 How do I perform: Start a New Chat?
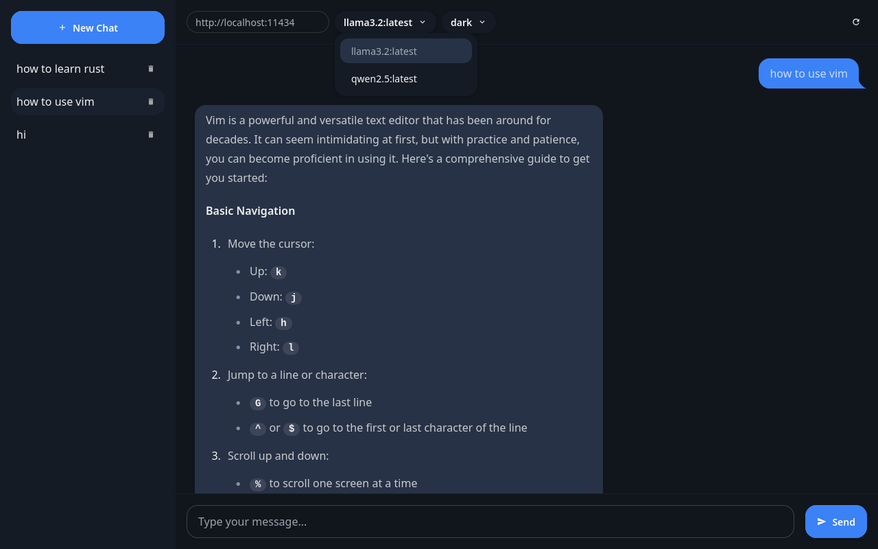coord(88,27)
